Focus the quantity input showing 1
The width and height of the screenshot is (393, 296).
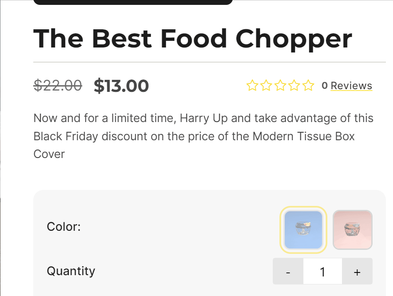[322, 271]
